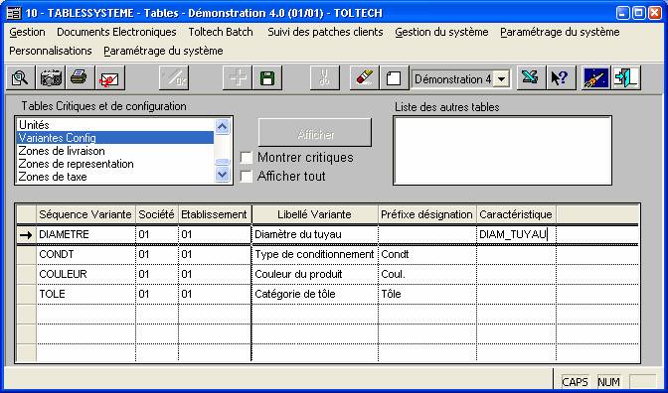The height and width of the screenshot is (393, 668).
Task: Click the green floppy disk save icon
Action: 267,77
